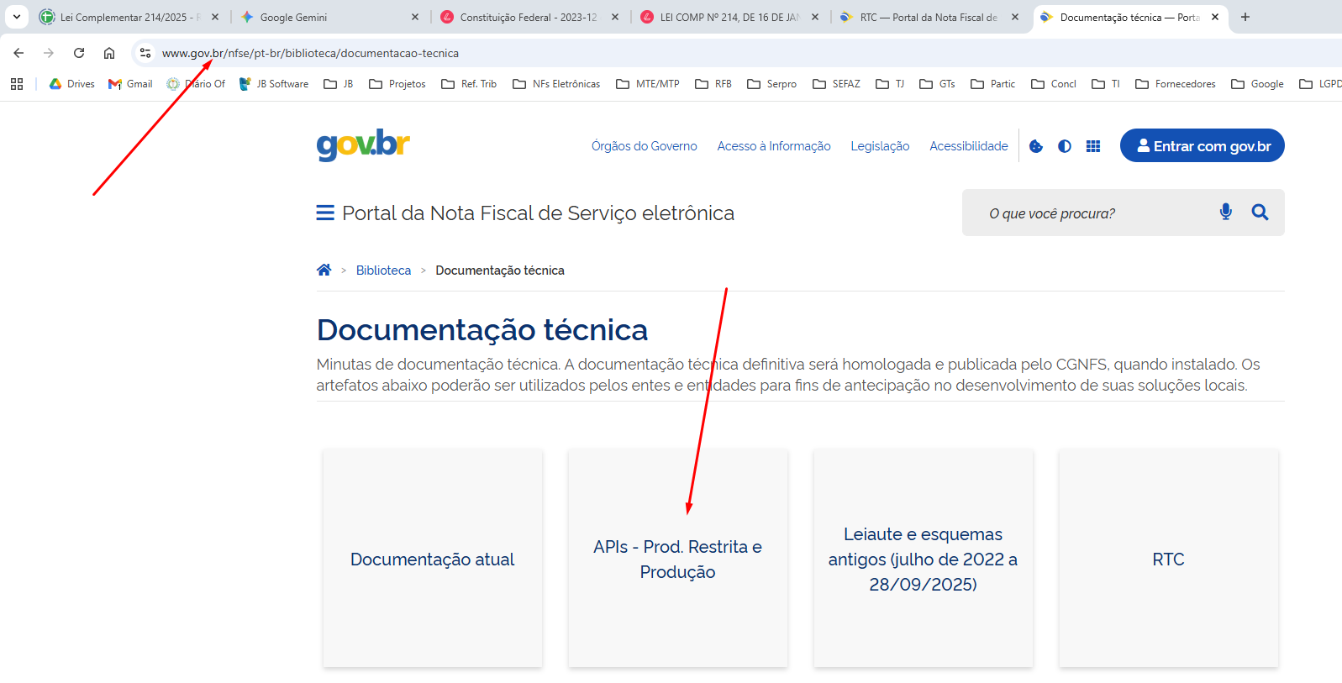Open the NFs Eletrônicas bookmark folder
Viewport: 1342px width, 683px height.
point(556,84)
